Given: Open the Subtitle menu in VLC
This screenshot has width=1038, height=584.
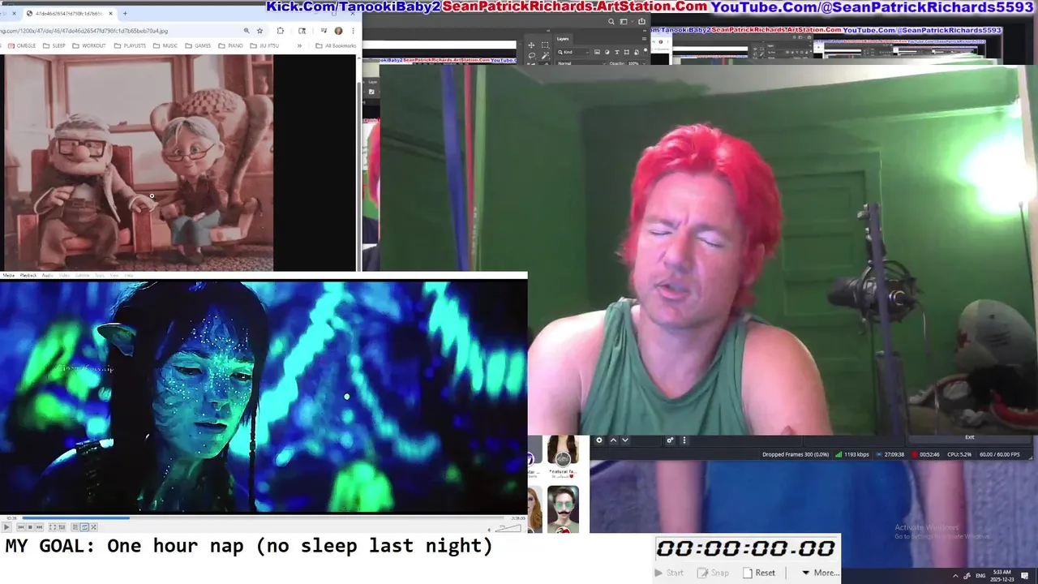Looking at the screenshot, I should 83,276.
